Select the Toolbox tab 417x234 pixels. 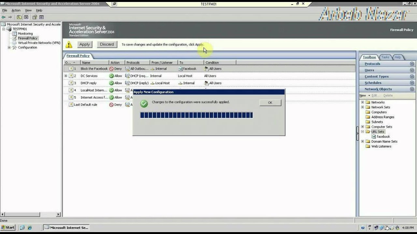tap(369, 57)
